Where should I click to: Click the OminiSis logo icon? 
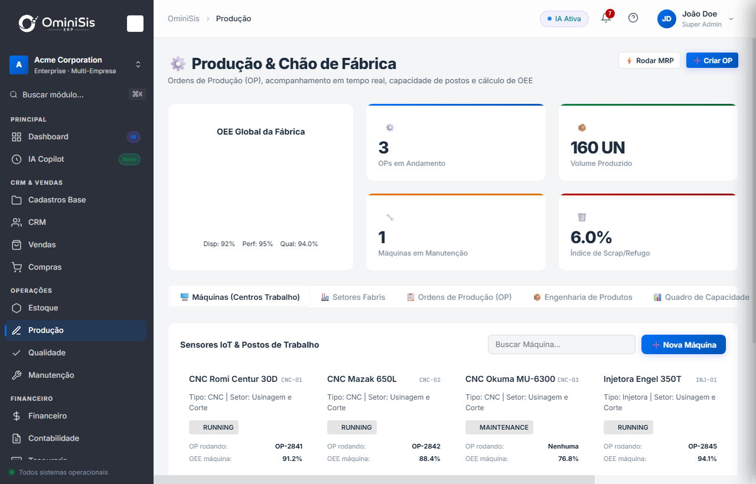[x=28, y=23]
